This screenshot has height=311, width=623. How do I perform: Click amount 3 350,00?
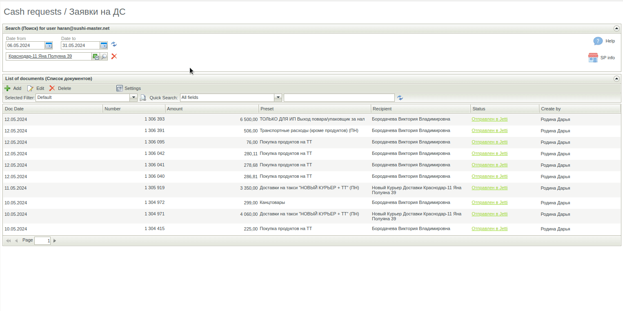[249, 188]
